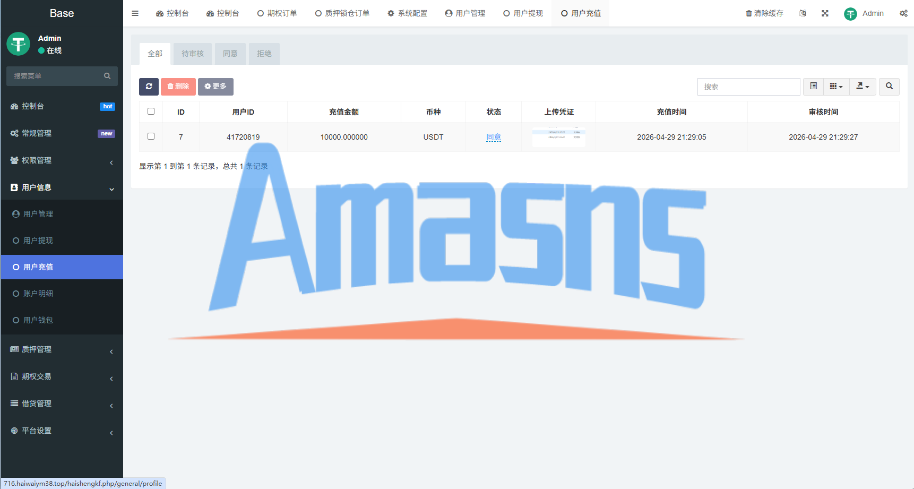This screenshot has height=489, width=914.
Task: Click the red 删除 delete button
Action: coord(178,87)
